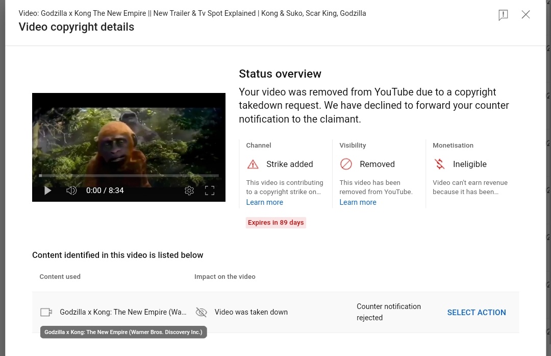Viewport: 551px width, 356px height.
Task: Click Godzilla x Kong claimed content name
Action: pyautogui.click(x=123, y=312)
